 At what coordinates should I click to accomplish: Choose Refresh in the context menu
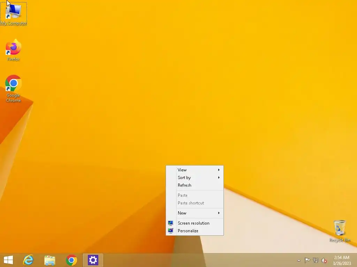click(195, 185)
